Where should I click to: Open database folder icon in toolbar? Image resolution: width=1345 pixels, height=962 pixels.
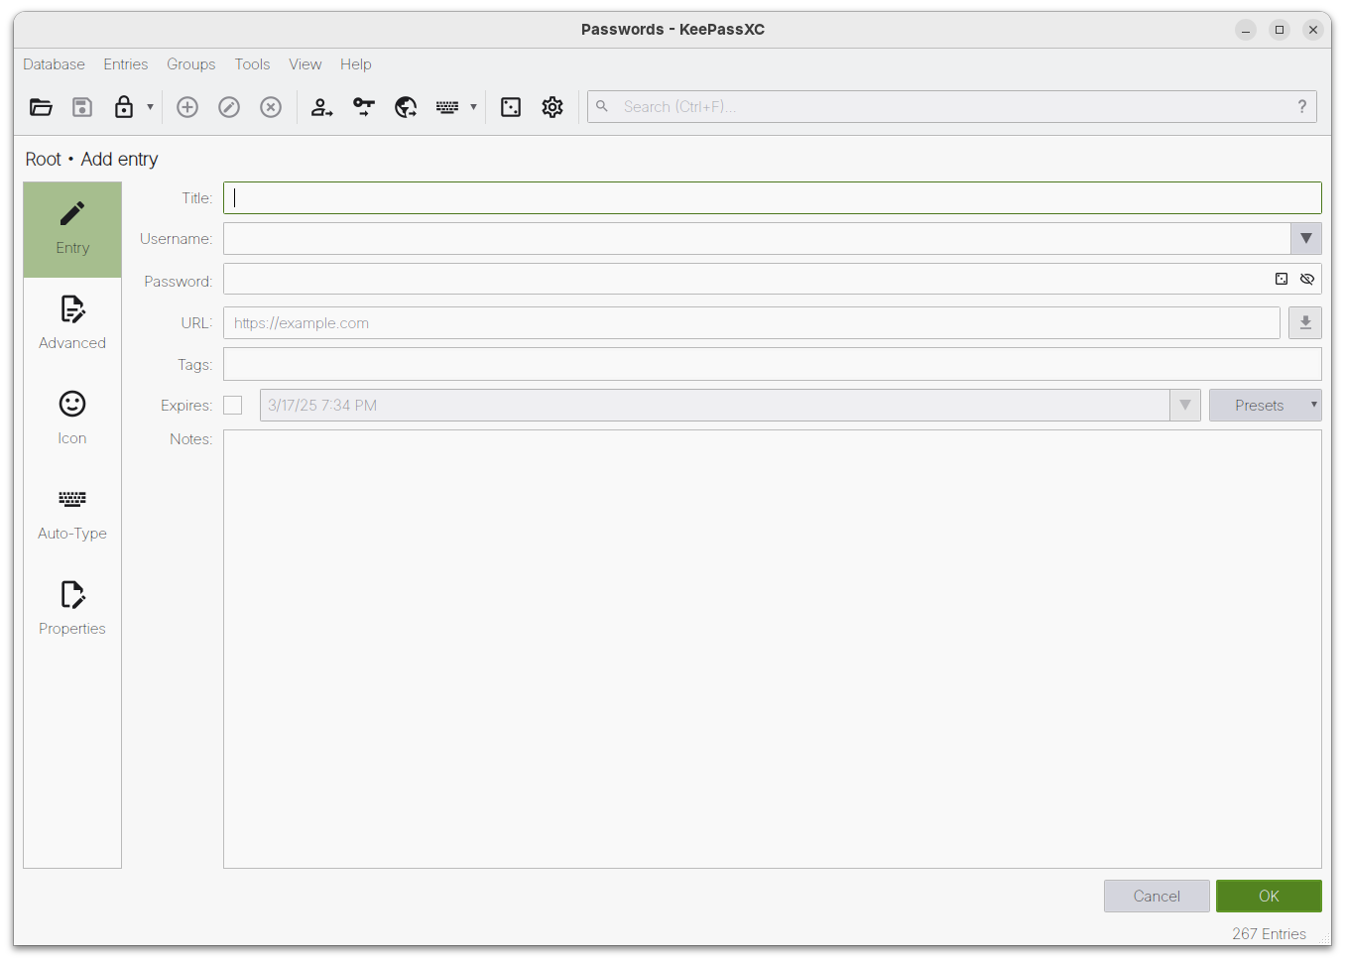41,107
